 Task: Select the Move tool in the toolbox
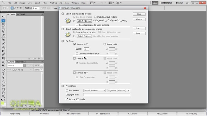click(x=3, y=17)
